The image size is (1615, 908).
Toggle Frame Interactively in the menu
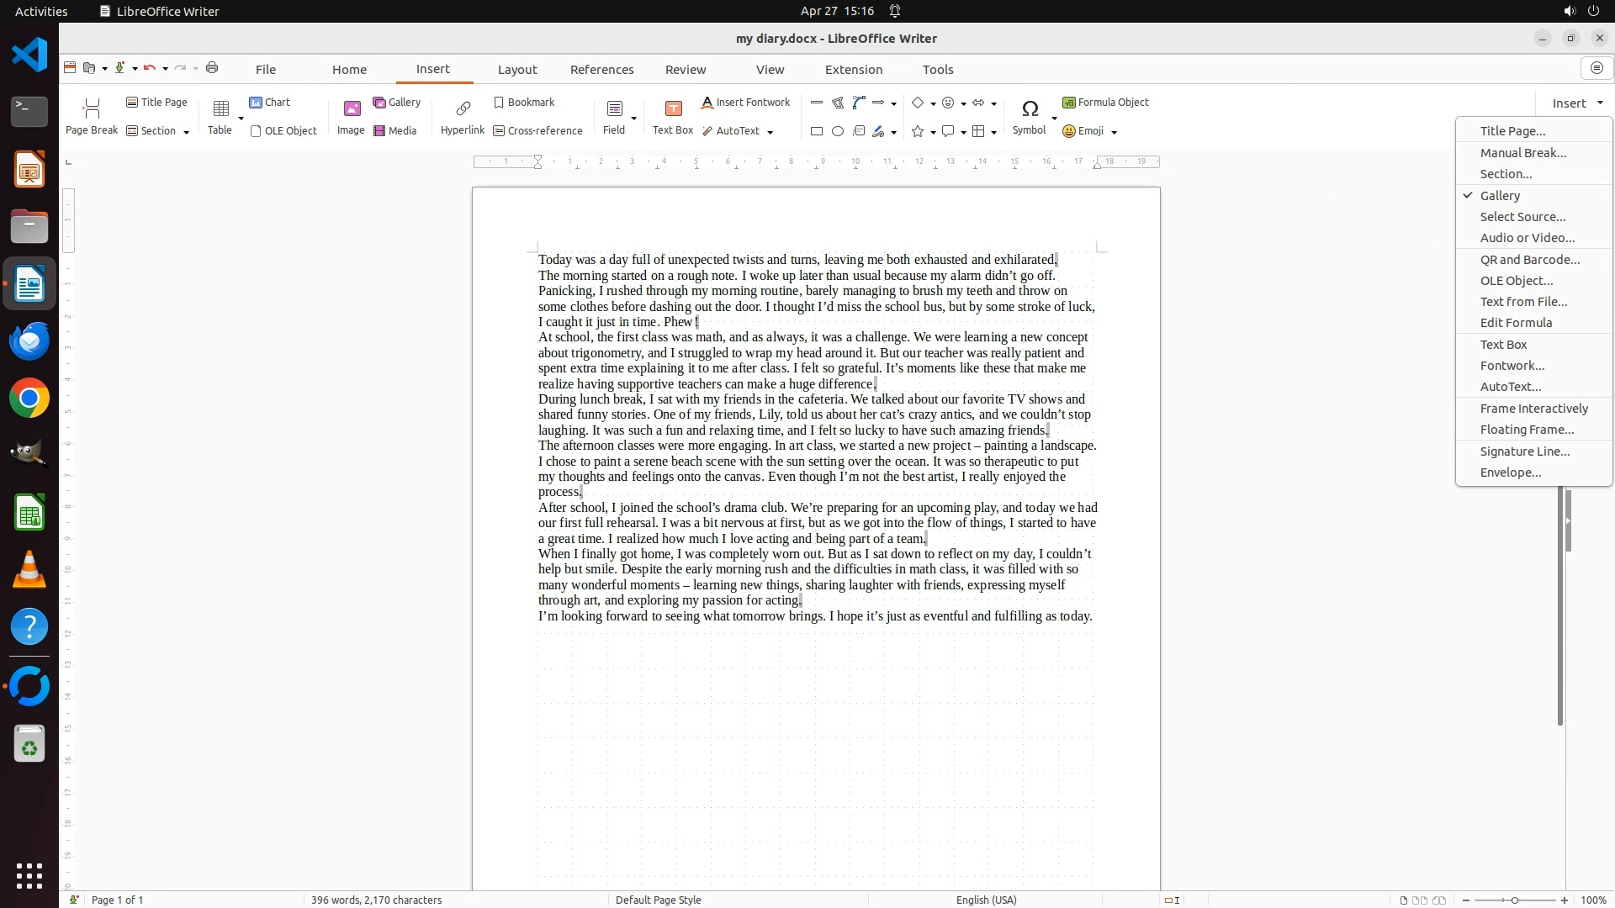tap(1533, 409)
